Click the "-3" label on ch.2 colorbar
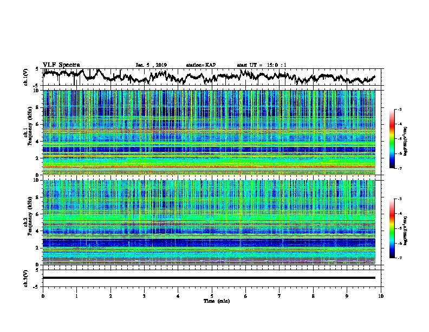The width and height of the screenshot is (429, 332). (400, 199)
